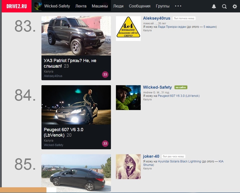Open Wicked-Safety user avatar in list
This screenshot has height=193, width=240.
[128, 98]
